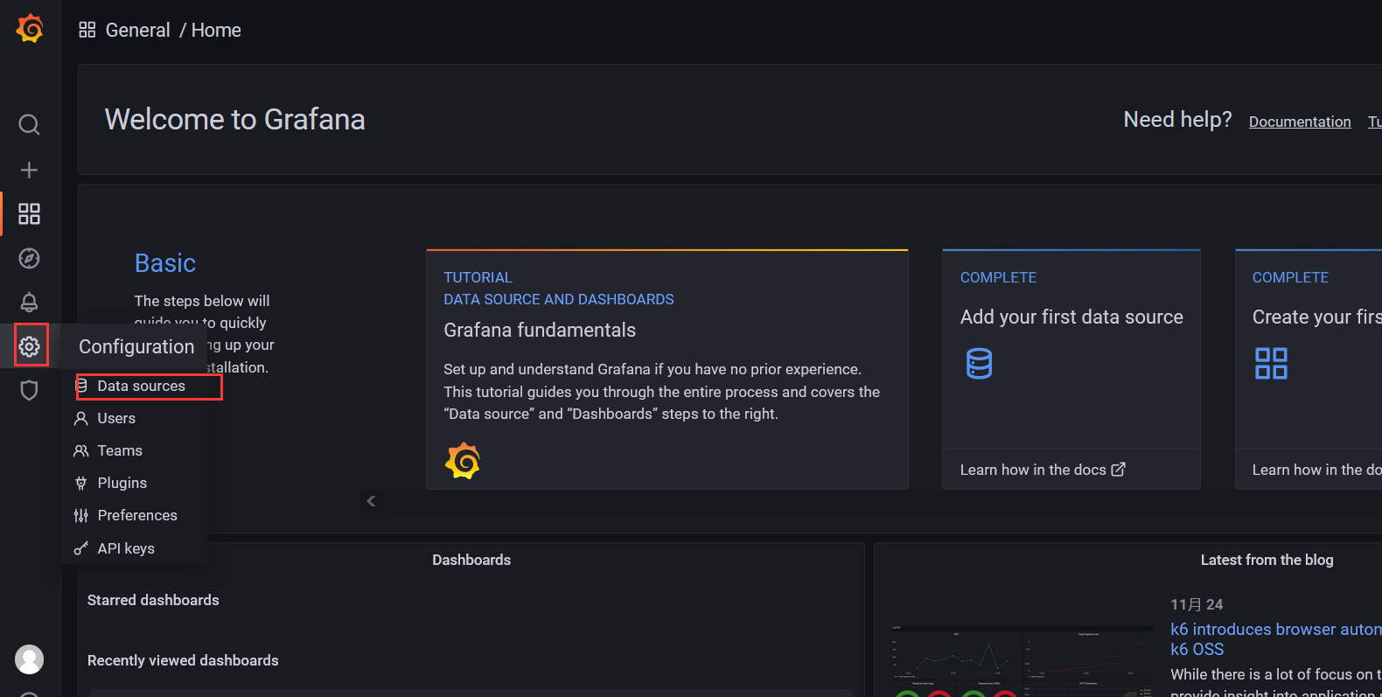Viewport: 1382px width, 697px height.
Task: Click the user avatar at sidebar bottom
Action: point(30,659)
